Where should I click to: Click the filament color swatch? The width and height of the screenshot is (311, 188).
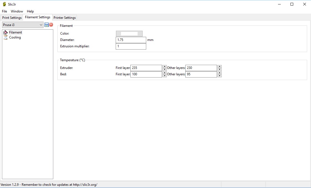[129, 34]
